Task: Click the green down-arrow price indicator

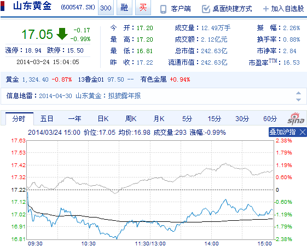Action: 62,34
